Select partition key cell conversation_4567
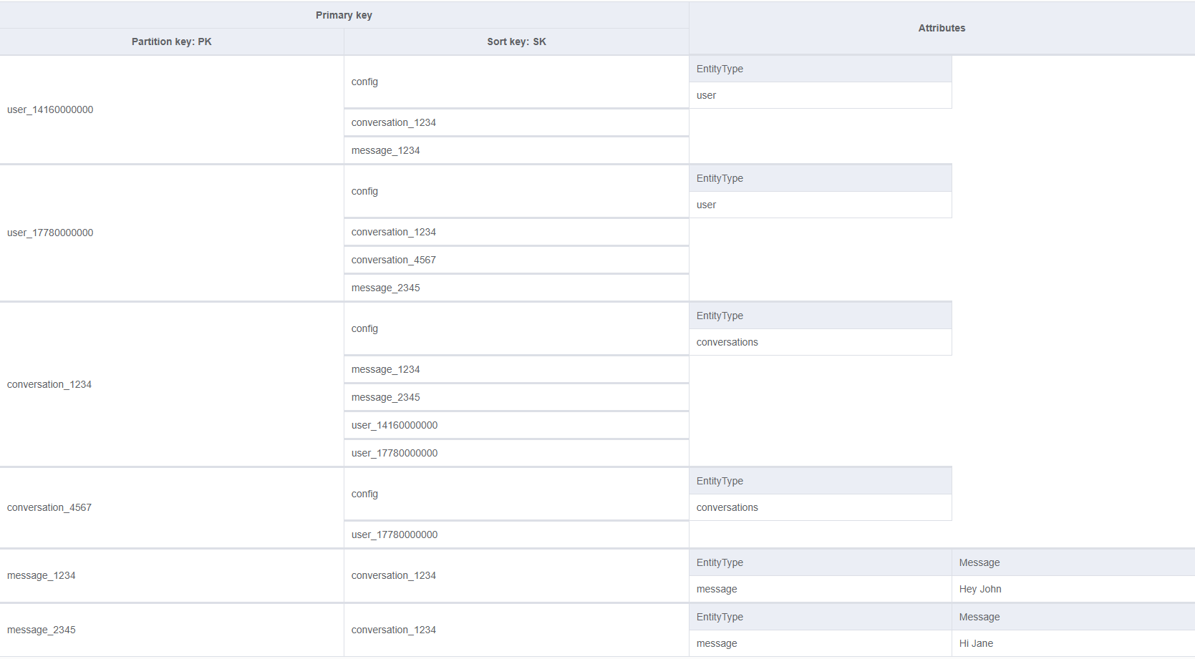The width and height of the screenshot is (1195, 659). pos(172,507)
